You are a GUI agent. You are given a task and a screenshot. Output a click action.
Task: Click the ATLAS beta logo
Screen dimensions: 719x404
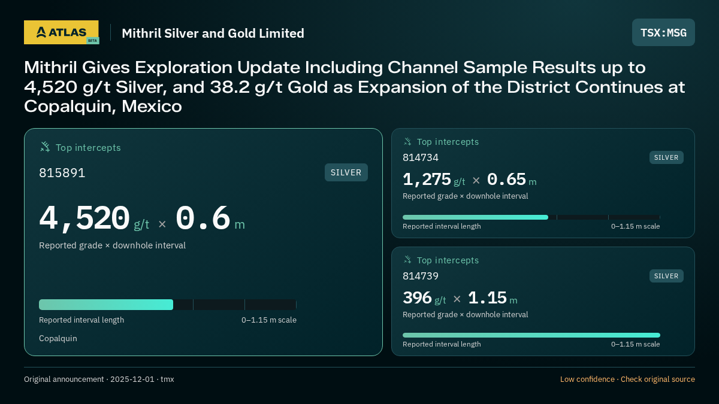coord(61,32)
